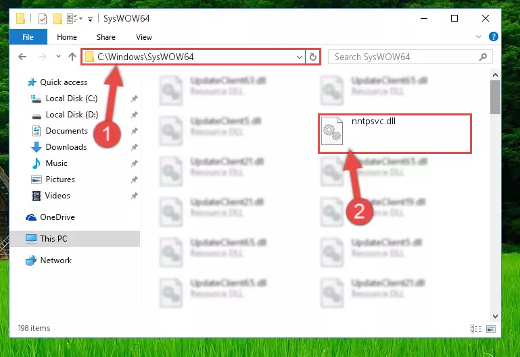Maximize the SysWOW64 window
This screenshot has width=520, height=357.
[x=454, y=18]
